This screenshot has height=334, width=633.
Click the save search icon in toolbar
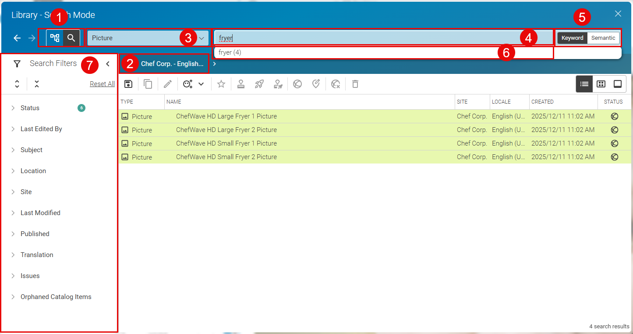(128, 83)
